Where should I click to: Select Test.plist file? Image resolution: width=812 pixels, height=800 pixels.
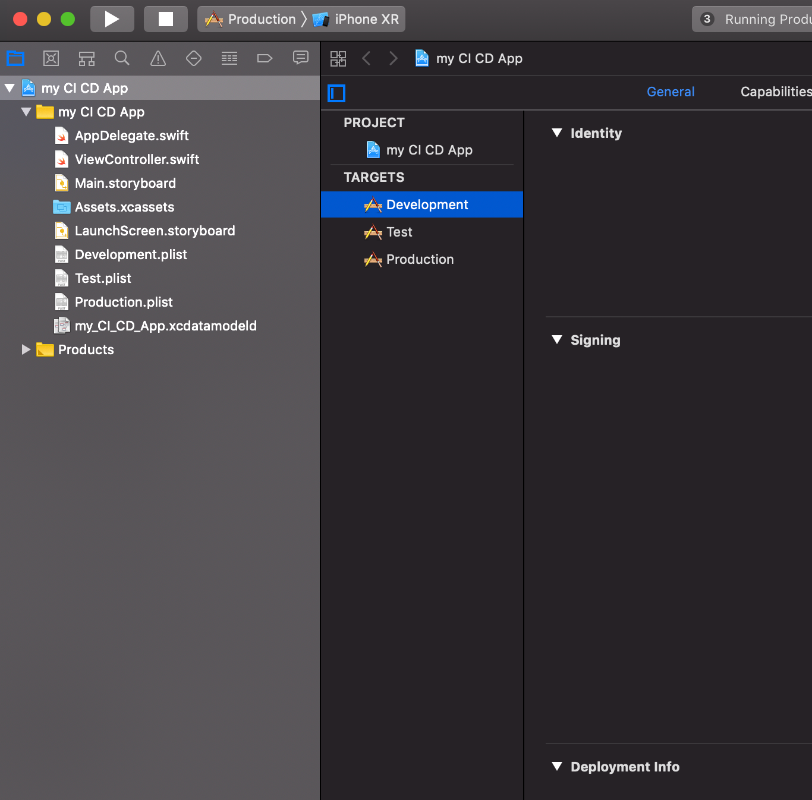pyautogui.click(x=103, y=278)
